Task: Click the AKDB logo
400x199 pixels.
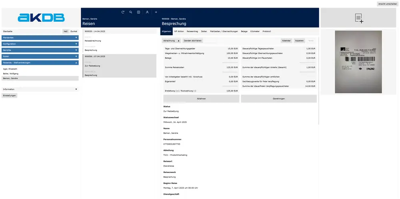Action: [x=40, y=18]
